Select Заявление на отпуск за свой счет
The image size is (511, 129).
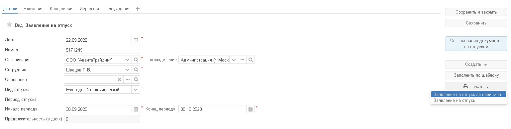(468, 94)
